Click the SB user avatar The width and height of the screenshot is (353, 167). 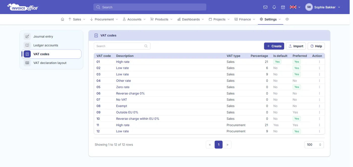click(309, 7)
